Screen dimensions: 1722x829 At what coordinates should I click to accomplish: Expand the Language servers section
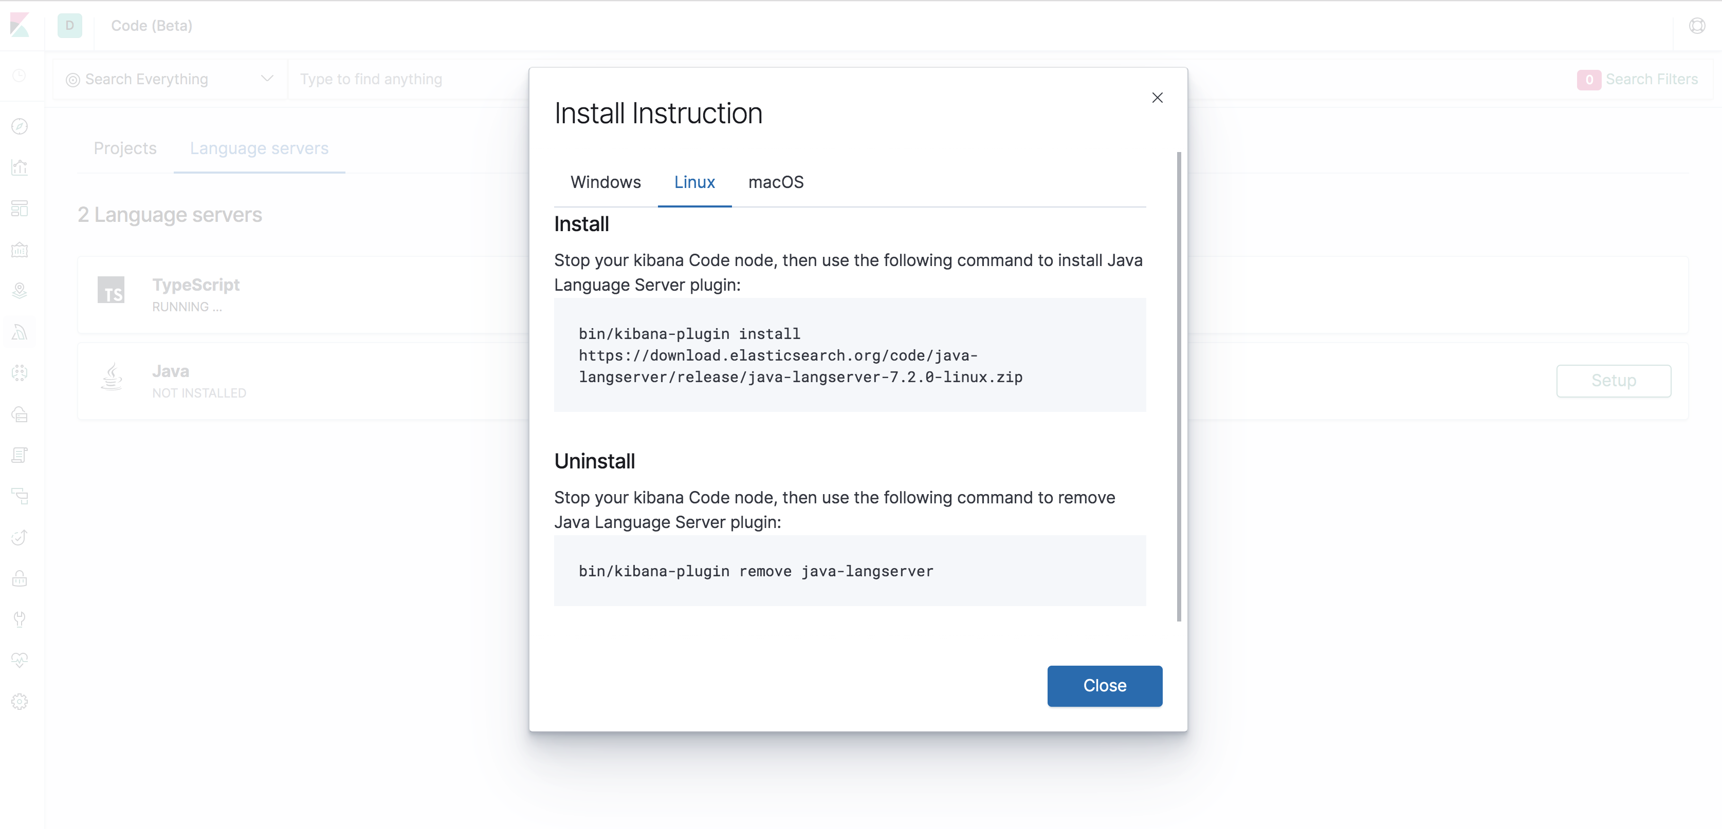(x=258, y=147)
